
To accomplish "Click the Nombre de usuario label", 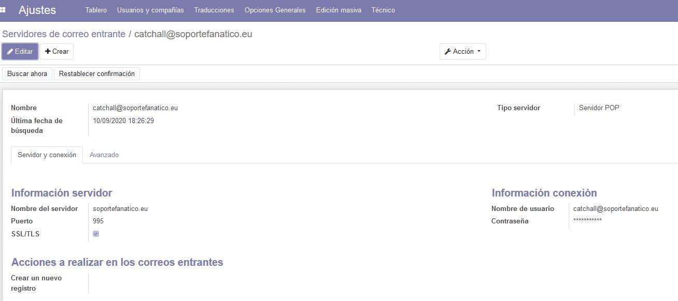I will 522,209.
